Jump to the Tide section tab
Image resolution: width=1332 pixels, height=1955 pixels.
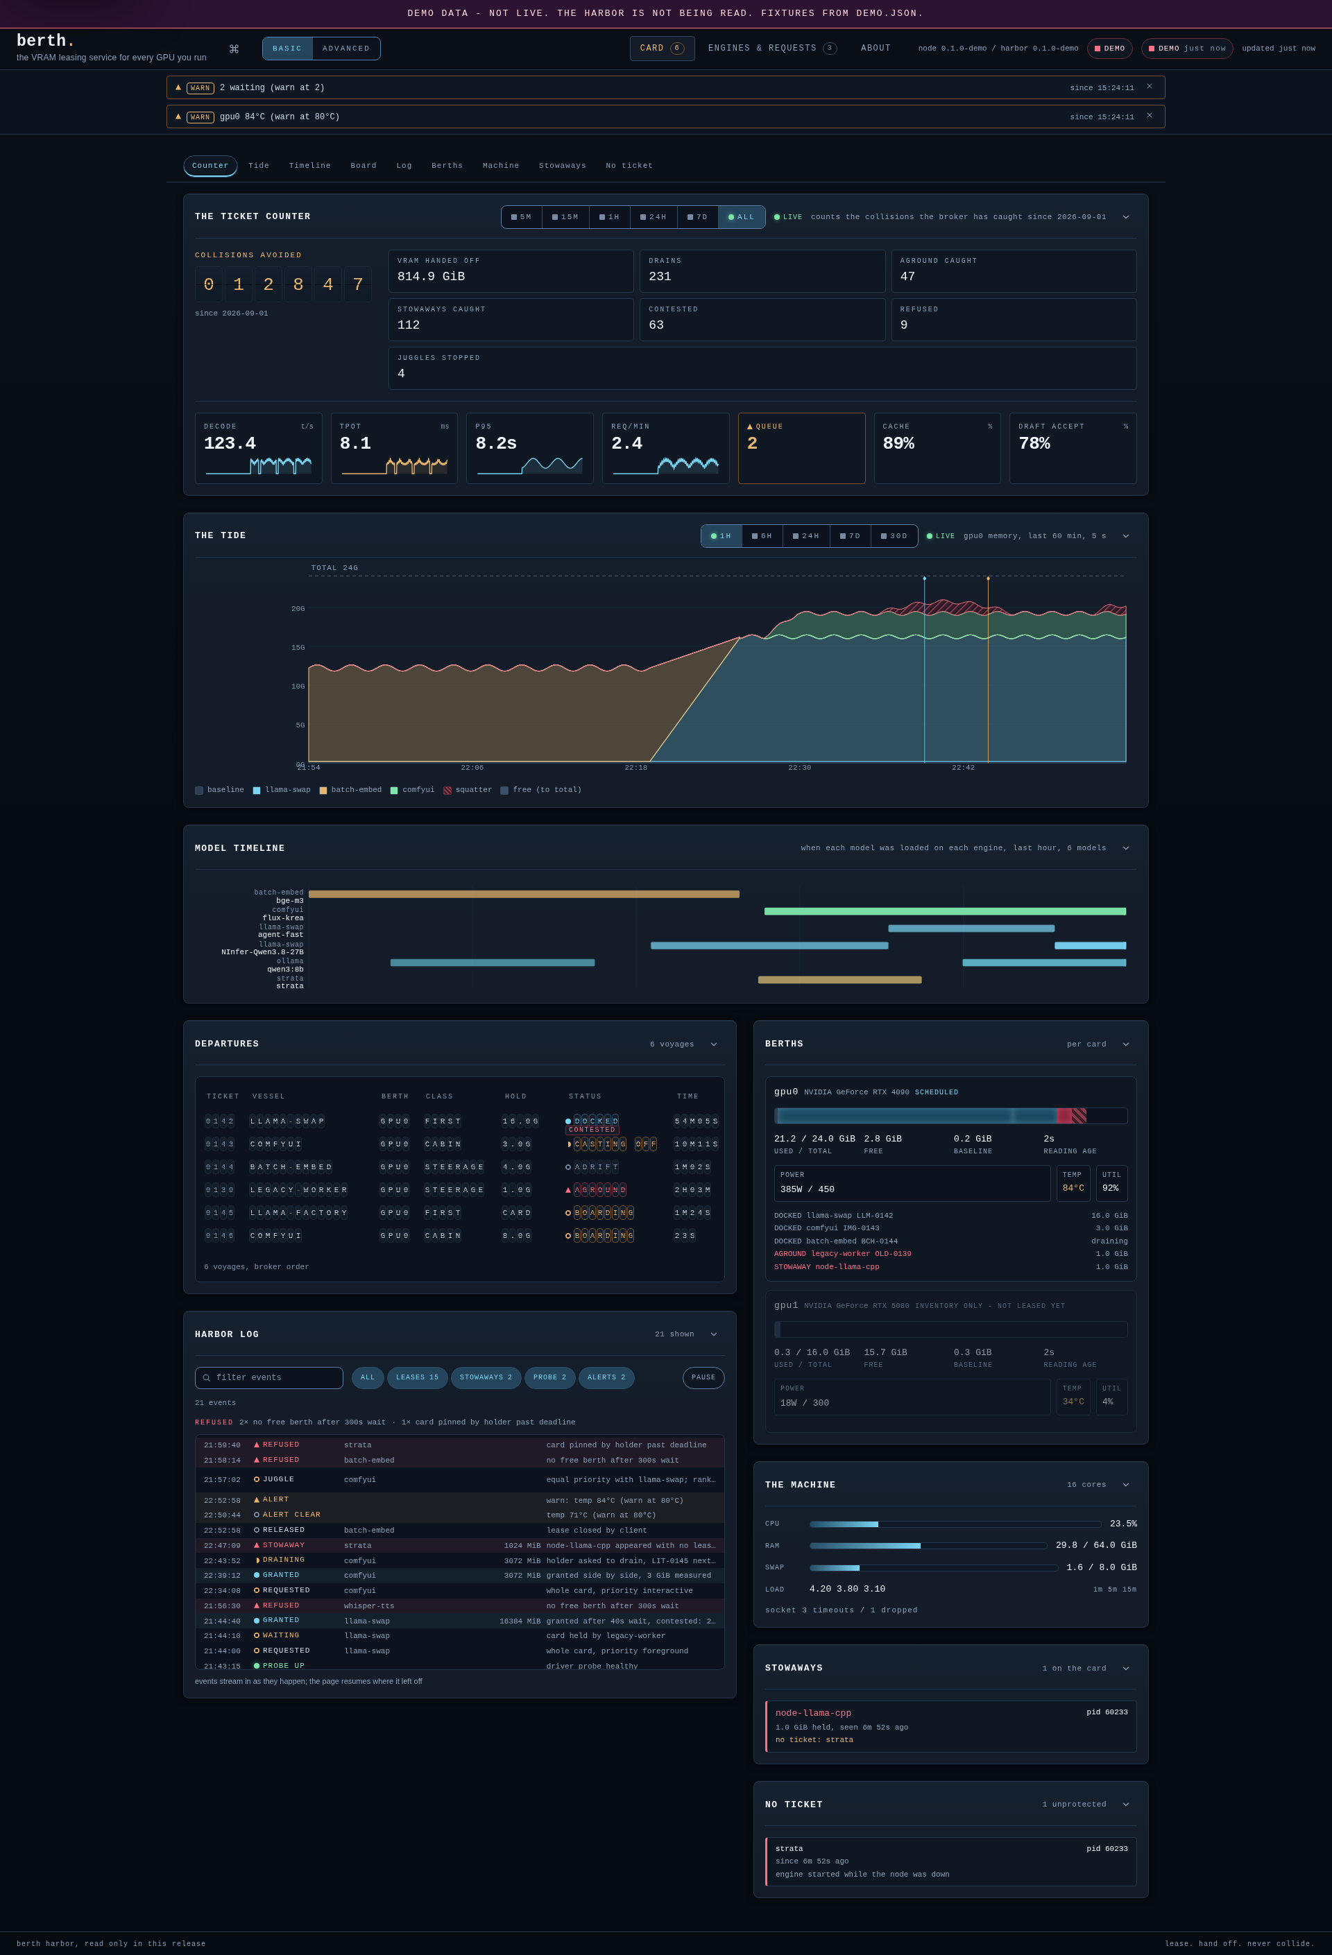click(x=259, y=166)
